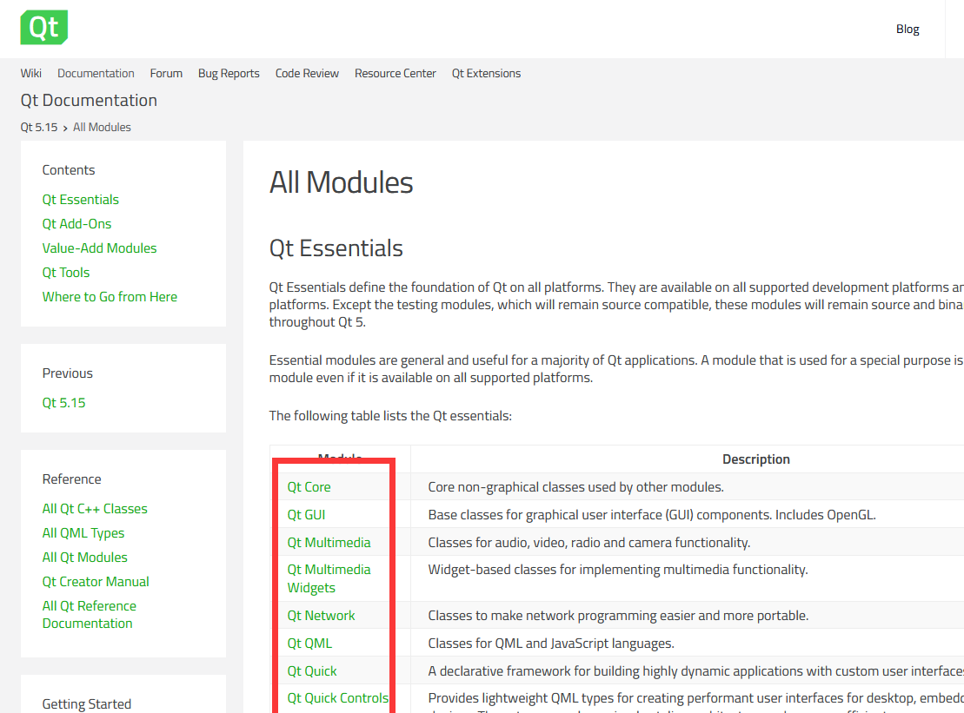
Task: Open the Qt GUI module link
Action: click(306, 515)
